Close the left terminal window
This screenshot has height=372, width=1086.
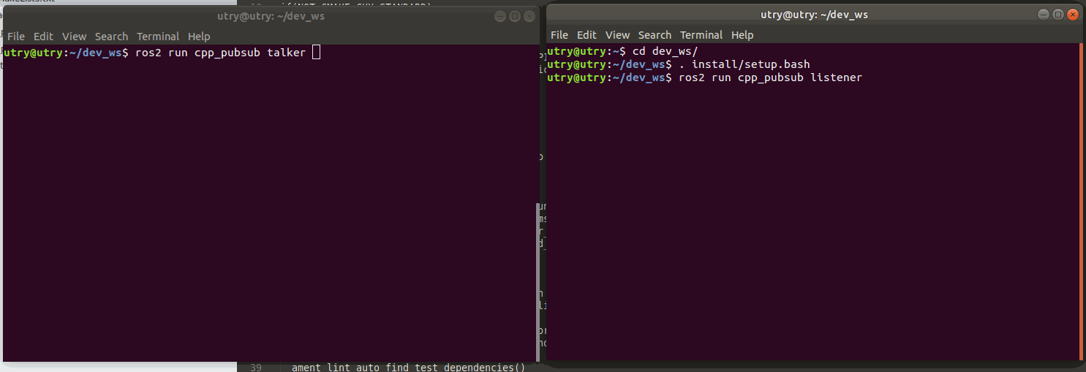point(529,16)
